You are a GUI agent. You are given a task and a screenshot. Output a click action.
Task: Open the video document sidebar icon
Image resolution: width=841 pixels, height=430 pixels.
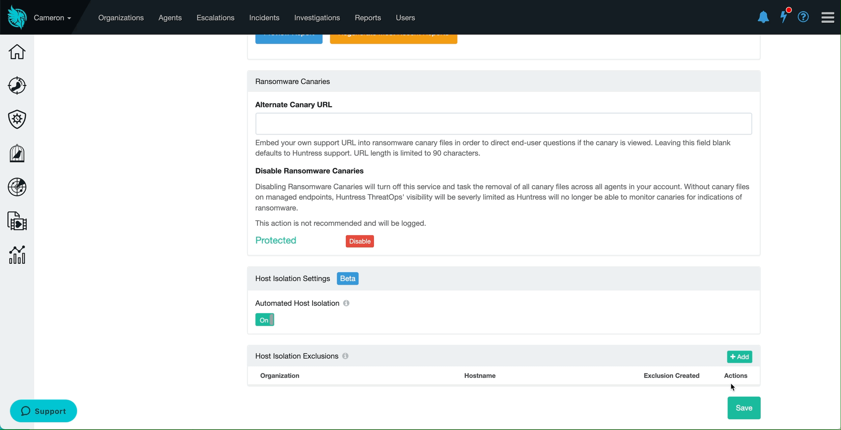tap(17, 221)
